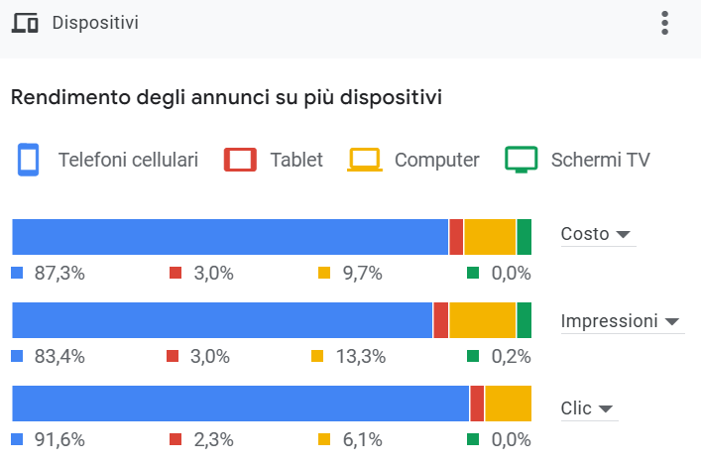
Task: Click the yellow computer segment of Impressioni bar
Action: pos(482,320)
